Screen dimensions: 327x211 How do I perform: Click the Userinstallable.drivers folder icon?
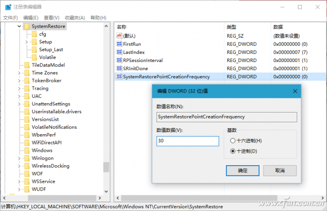click(27, 112)
